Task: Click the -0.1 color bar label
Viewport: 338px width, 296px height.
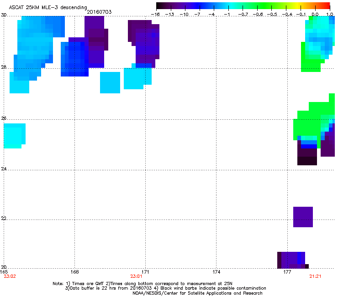Action: point(301,15)
